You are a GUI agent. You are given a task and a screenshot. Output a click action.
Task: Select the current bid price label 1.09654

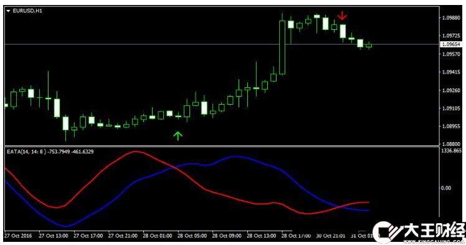(451, 44)
